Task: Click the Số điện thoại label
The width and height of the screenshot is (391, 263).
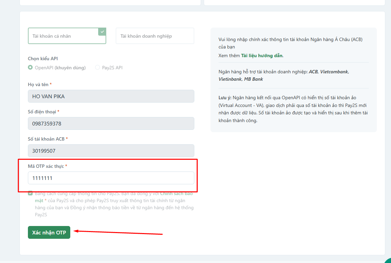Action: tap(42, 111)
